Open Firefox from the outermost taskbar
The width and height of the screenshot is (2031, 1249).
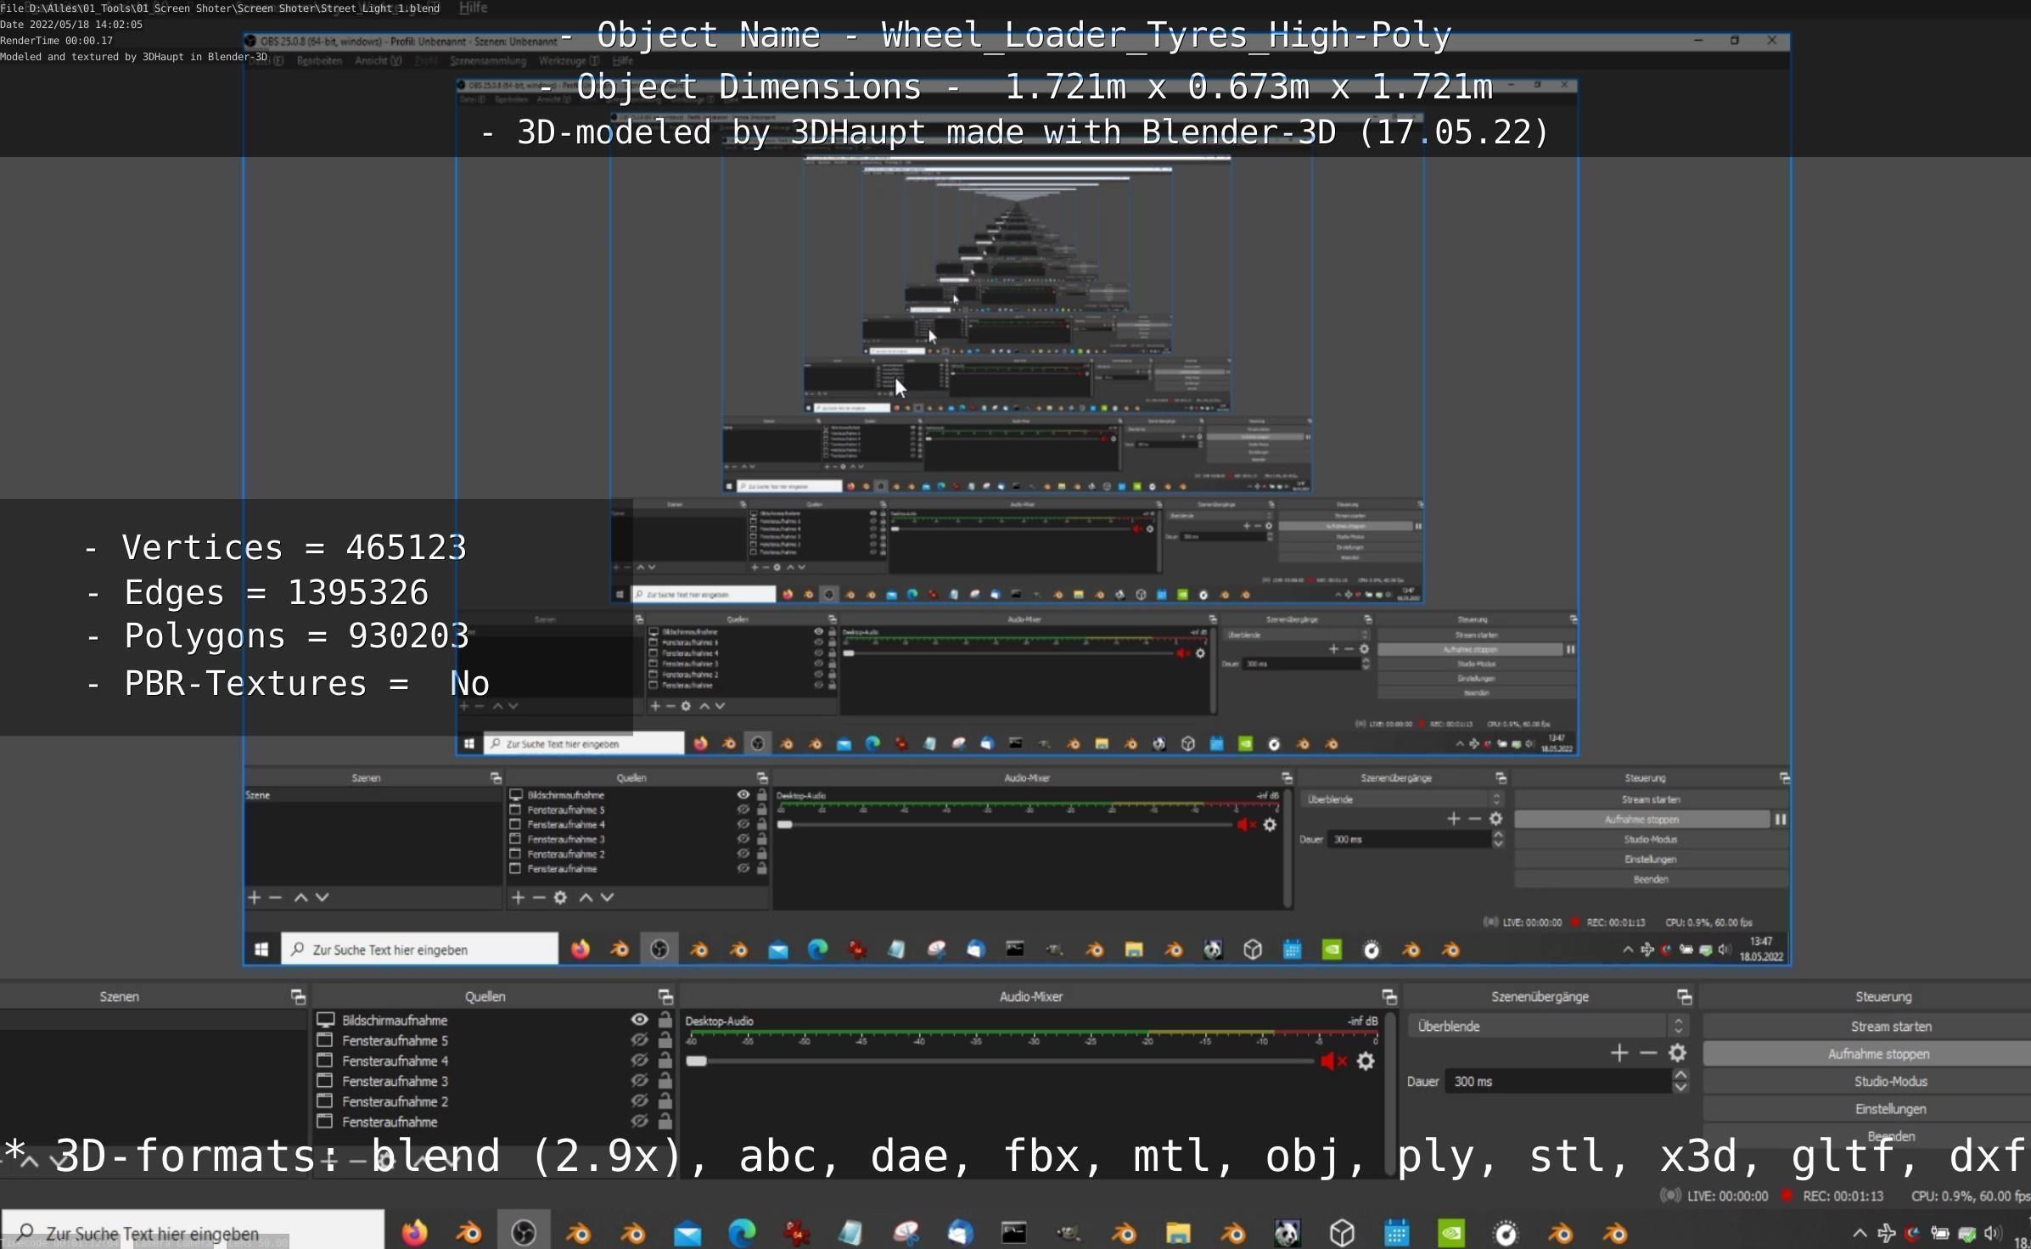point(414,1232)
